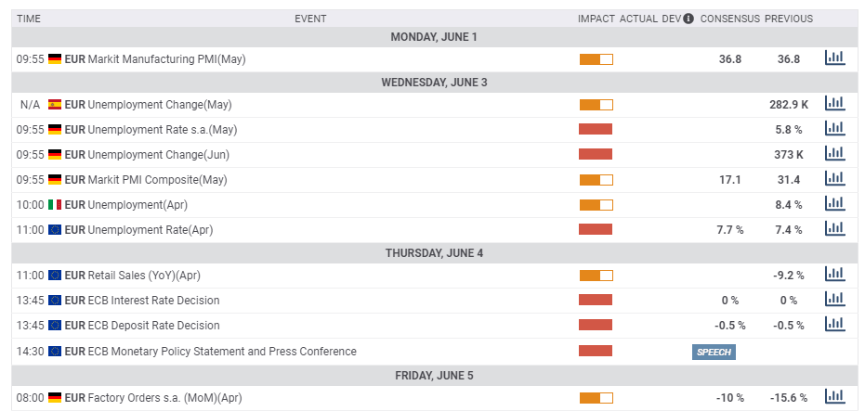This screenshot has width=865, height=411.
Task: Click the DEV info icon in header
Action: pos(688,19)
